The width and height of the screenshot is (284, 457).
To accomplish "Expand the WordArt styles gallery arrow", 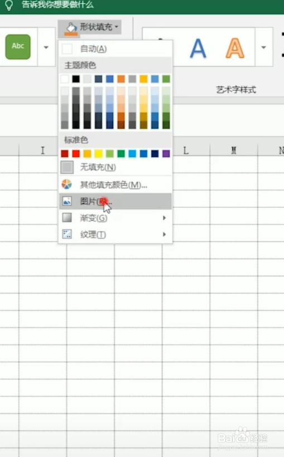I will 263,47.
